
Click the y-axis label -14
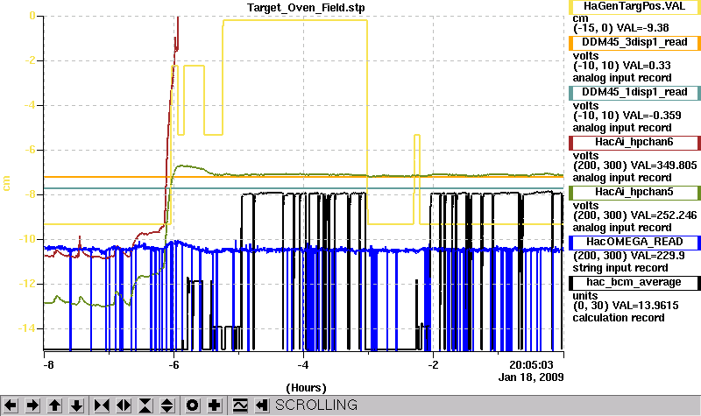click(x=27, y=328)
